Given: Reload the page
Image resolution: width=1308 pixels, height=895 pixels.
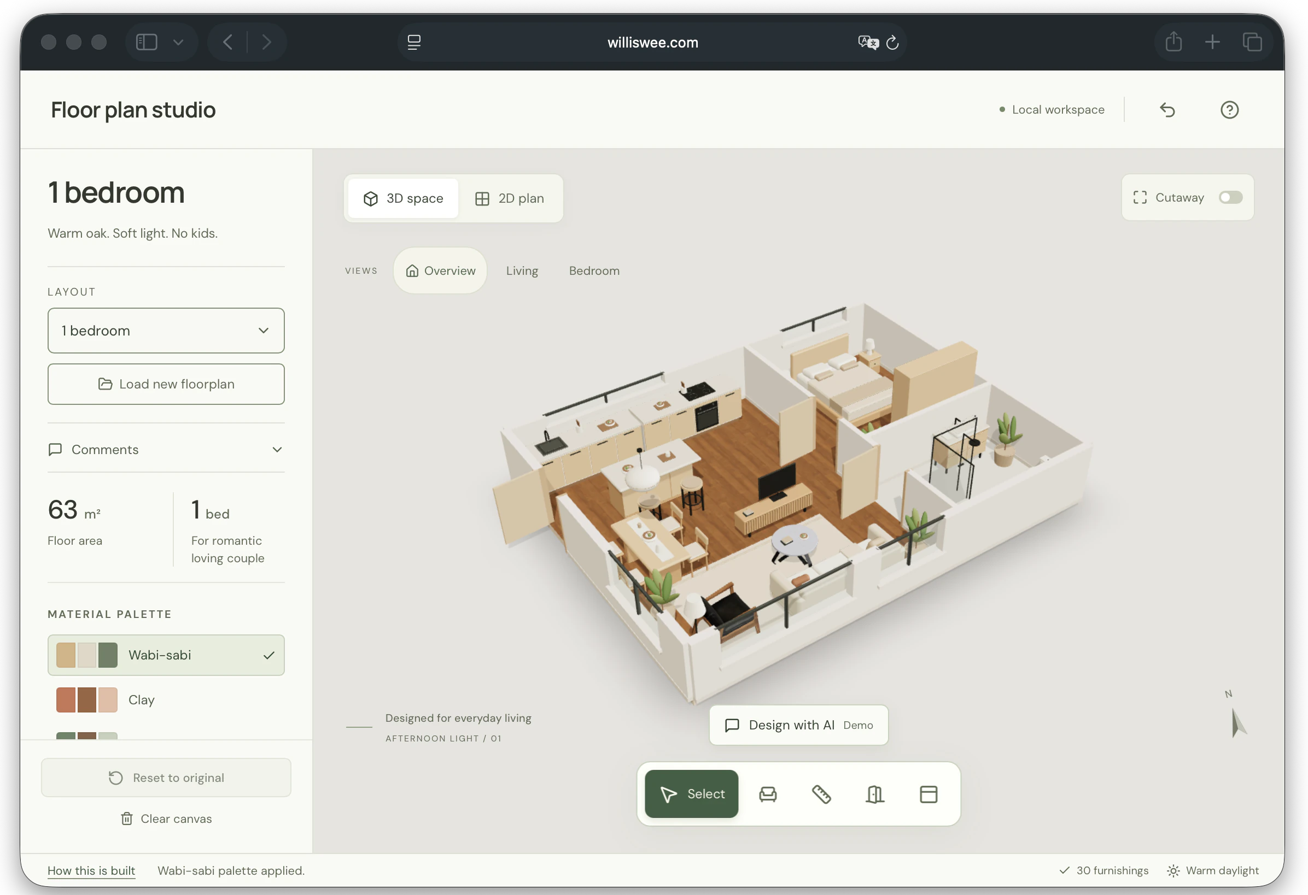Looking at the screenshot, I should pos(892,43).
